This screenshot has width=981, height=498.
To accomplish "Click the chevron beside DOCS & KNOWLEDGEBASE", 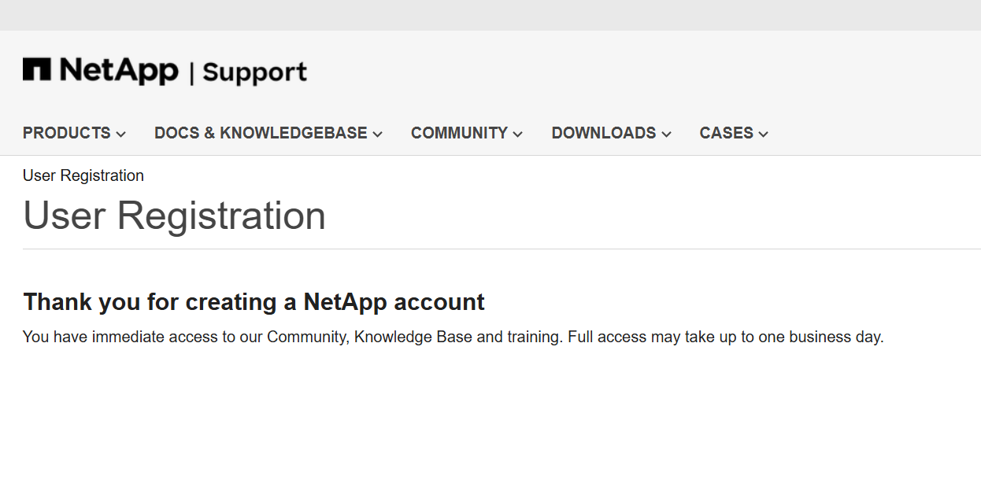I will pos(378,135).
